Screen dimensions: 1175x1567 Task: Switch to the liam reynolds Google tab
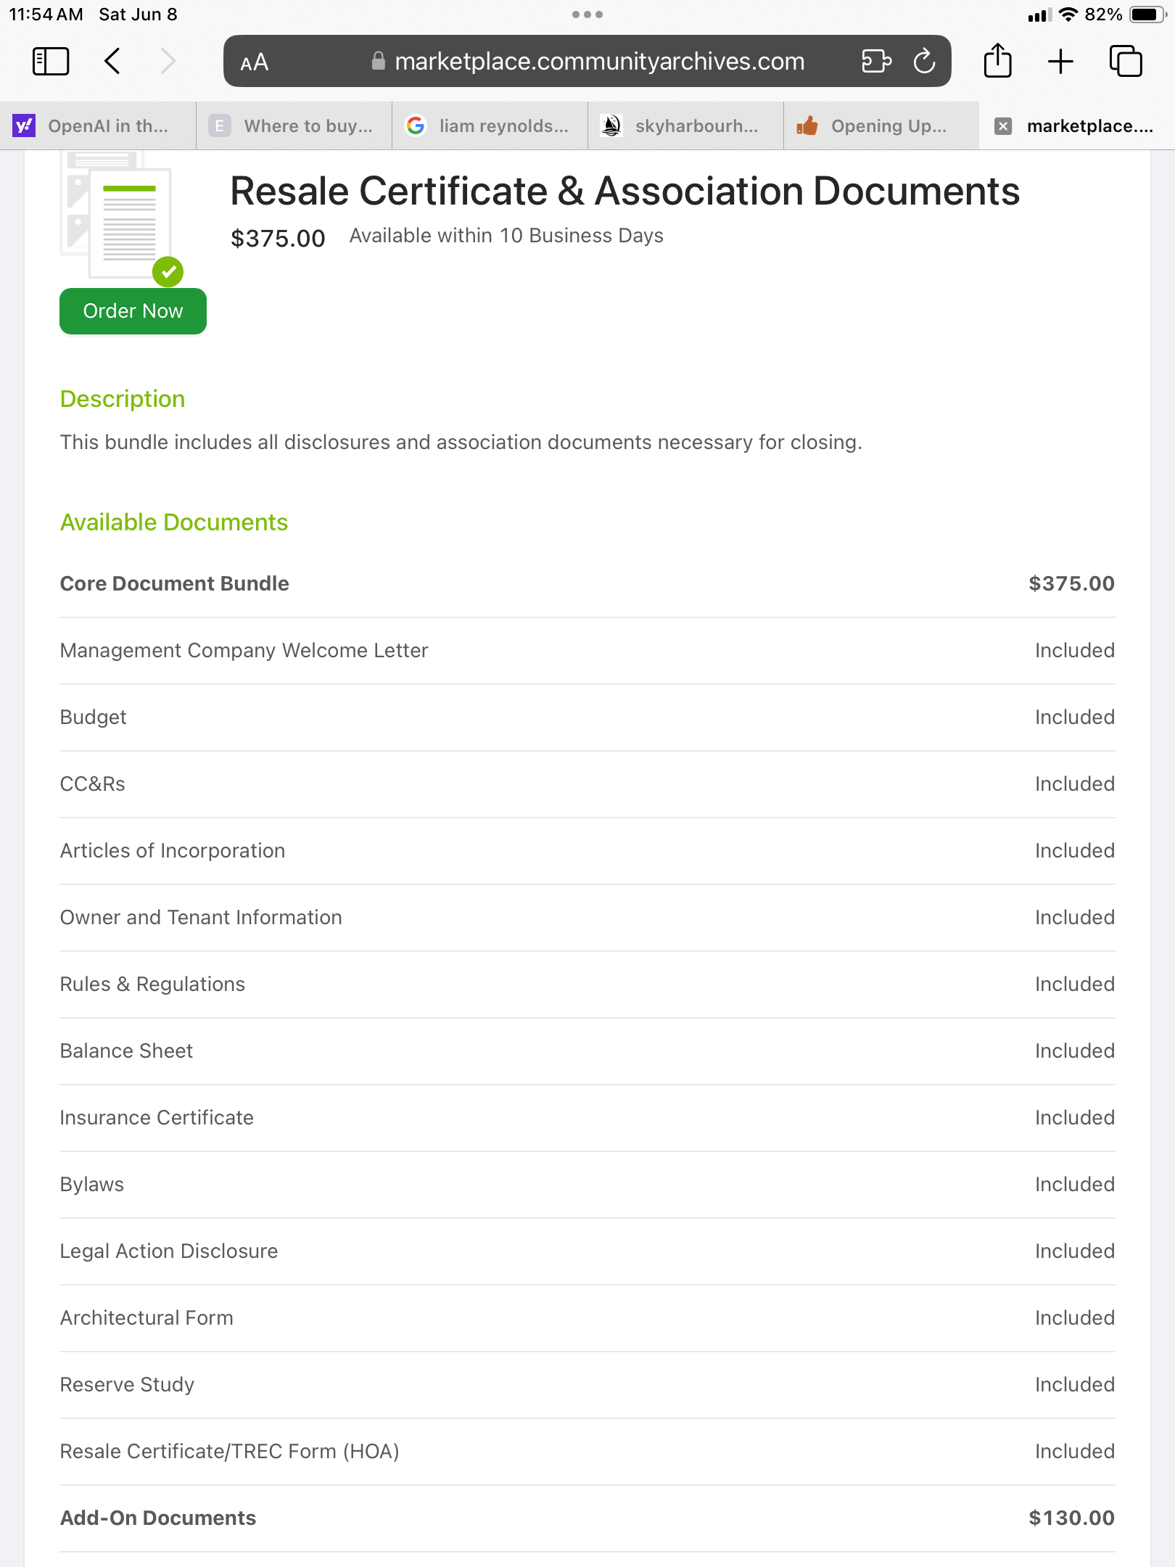tap(490, 126)
